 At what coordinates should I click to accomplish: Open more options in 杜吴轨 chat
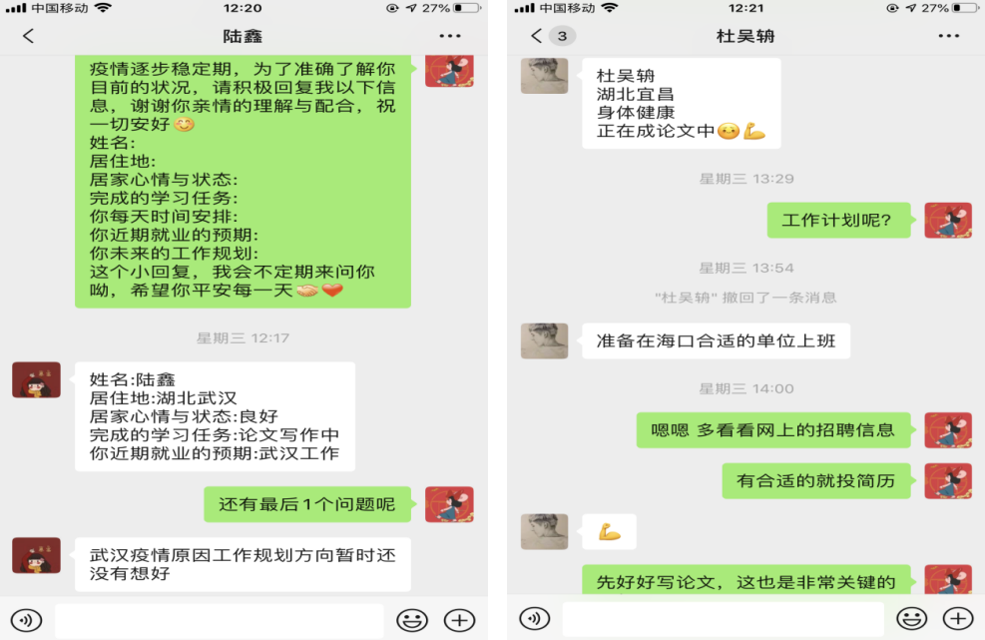948,36
